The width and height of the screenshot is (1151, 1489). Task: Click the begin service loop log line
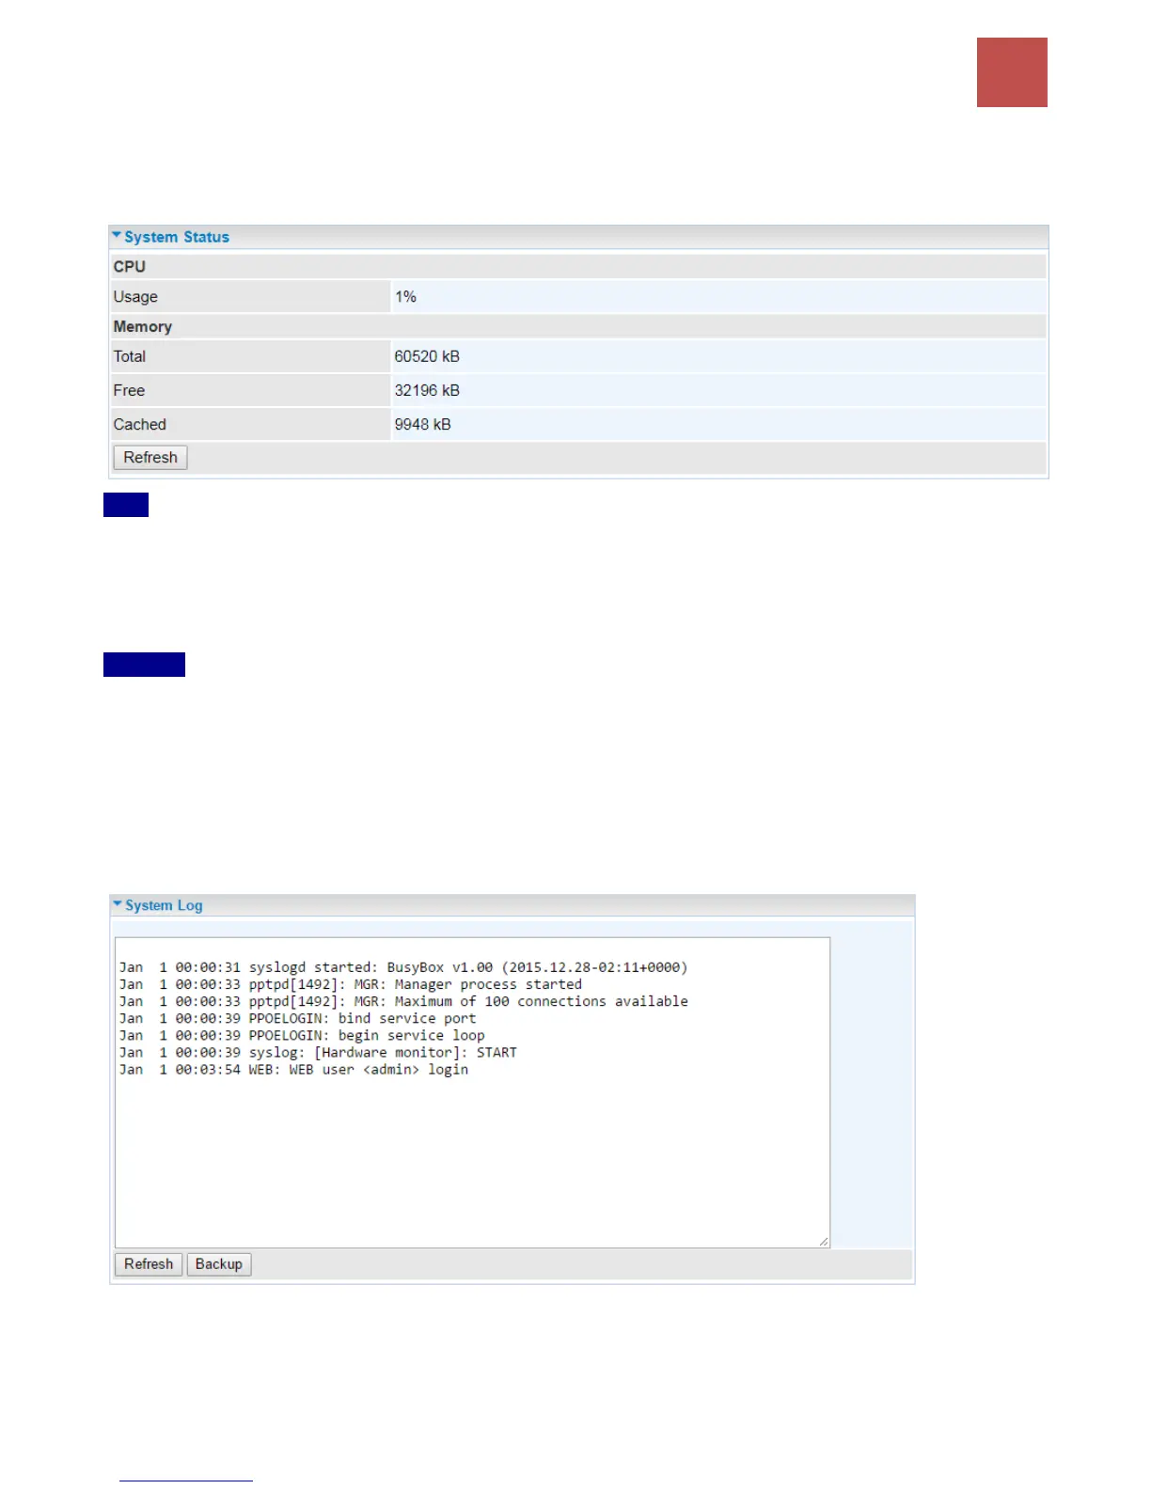(302, 1035)
